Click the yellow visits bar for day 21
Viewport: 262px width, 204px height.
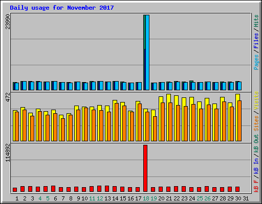(168, 117)
